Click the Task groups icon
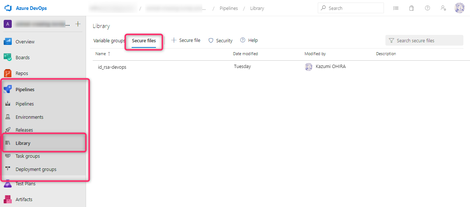 click(x=8, y=156)
